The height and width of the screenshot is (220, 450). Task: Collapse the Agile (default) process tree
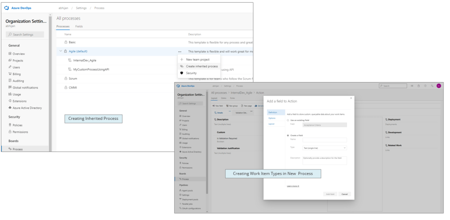coord(61,51)
